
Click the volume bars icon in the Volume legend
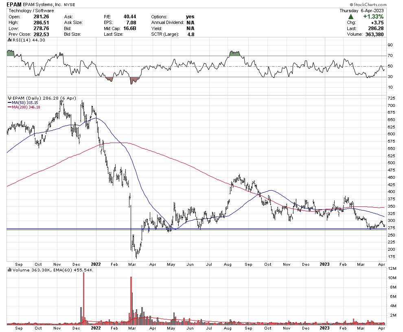pyautogui.click(x=9, y=270)
